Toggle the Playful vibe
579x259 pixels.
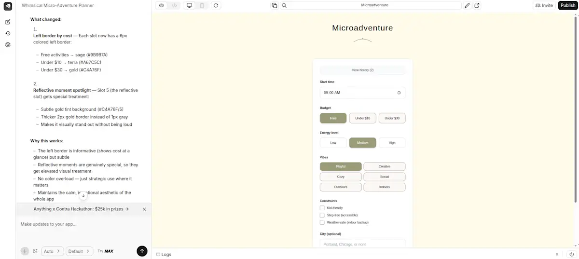point(341,166)
